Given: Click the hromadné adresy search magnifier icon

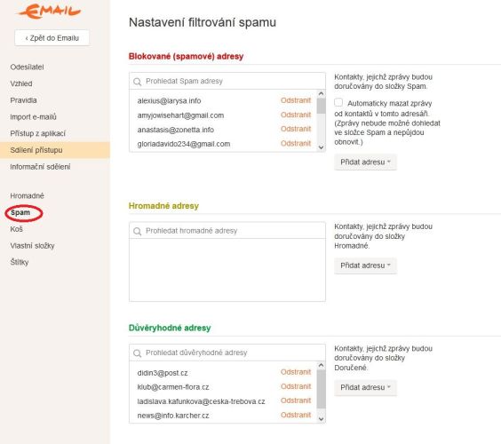Looking at the screenshot, I should click(x=138, y=231).
